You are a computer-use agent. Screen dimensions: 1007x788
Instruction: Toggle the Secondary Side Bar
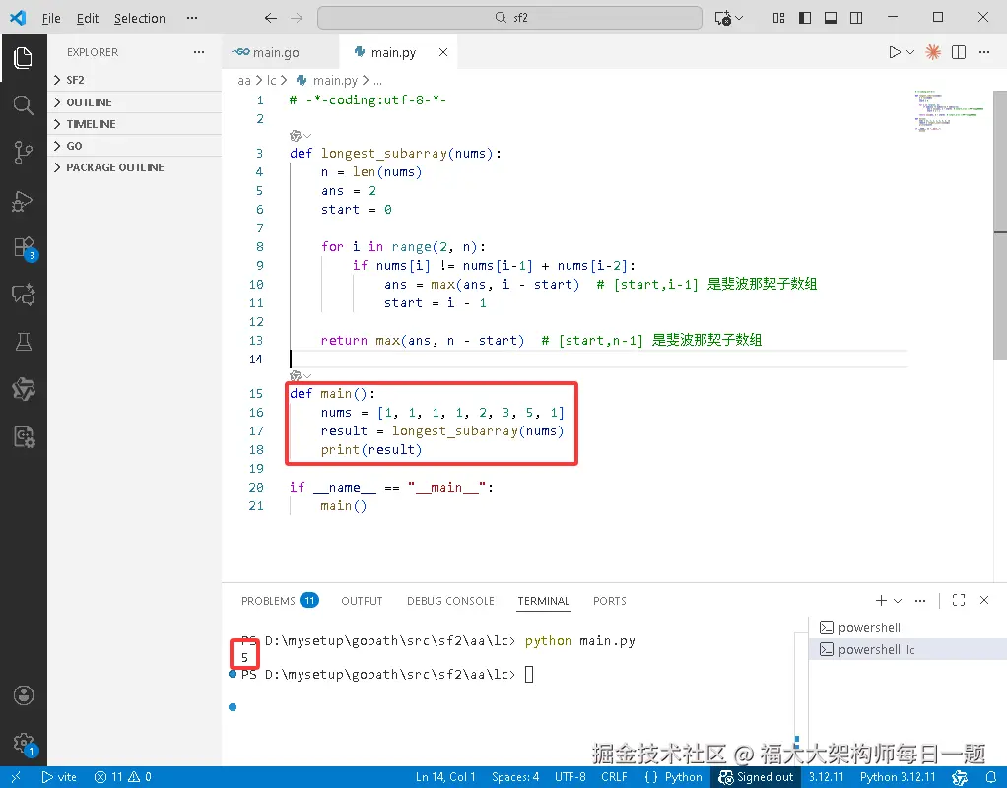(x=856, y=18)
